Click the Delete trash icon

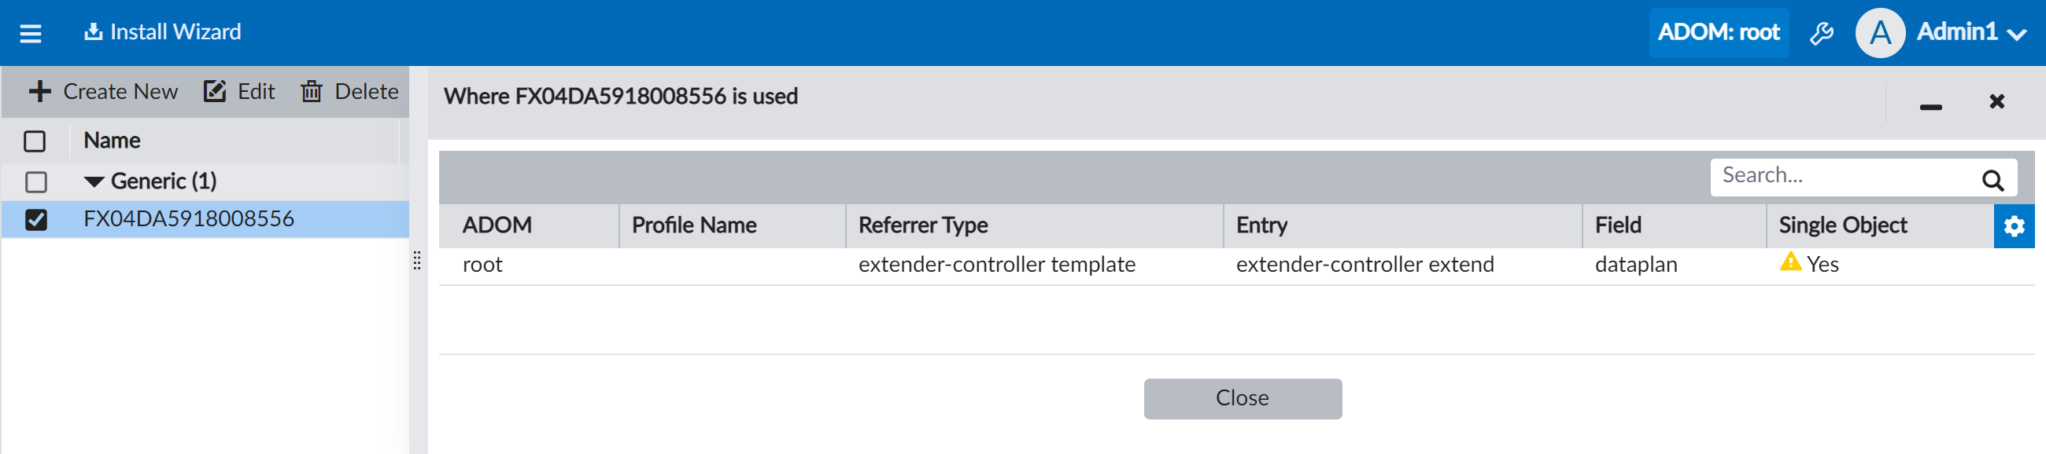point(312,92)
